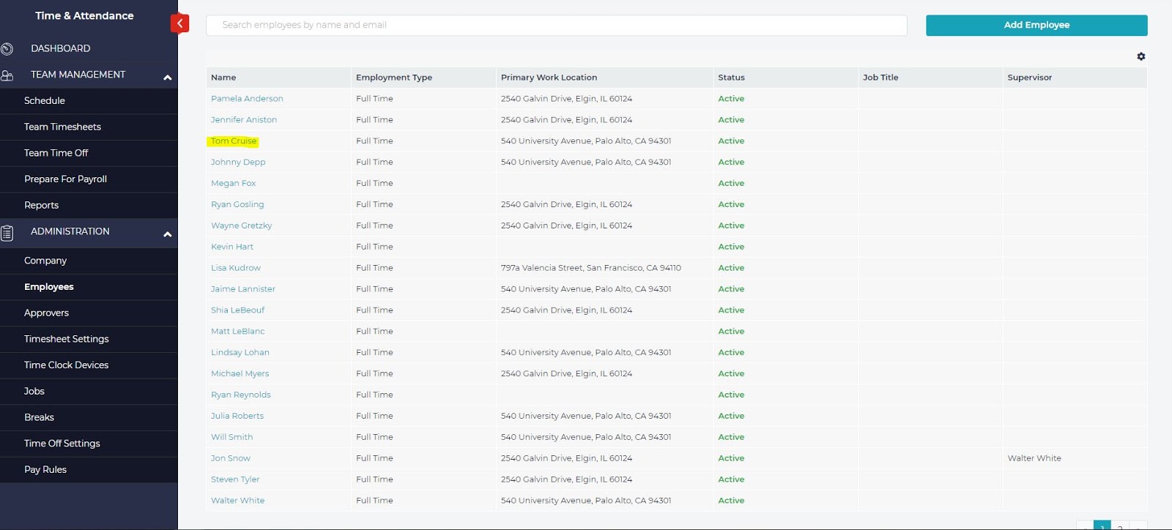The width and height of the screenshot is (1172, 530).
Task: Open Tom Cruise employee profile
Action: [234, 141]
